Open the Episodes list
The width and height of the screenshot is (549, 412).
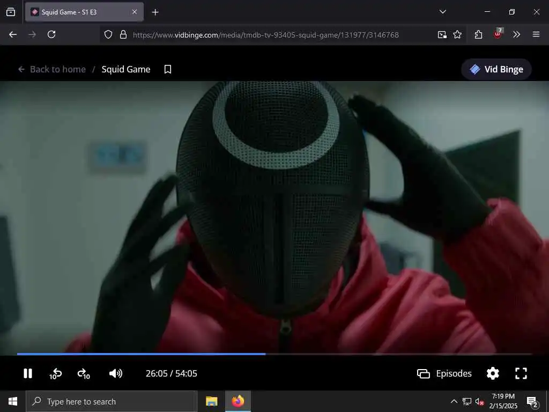[x=444, y=373]
